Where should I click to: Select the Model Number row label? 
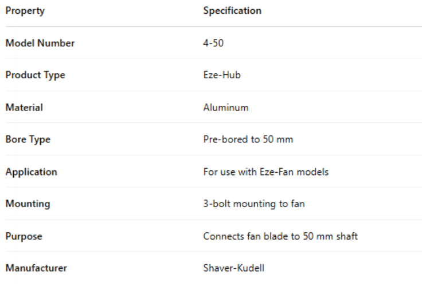point(40,43)
